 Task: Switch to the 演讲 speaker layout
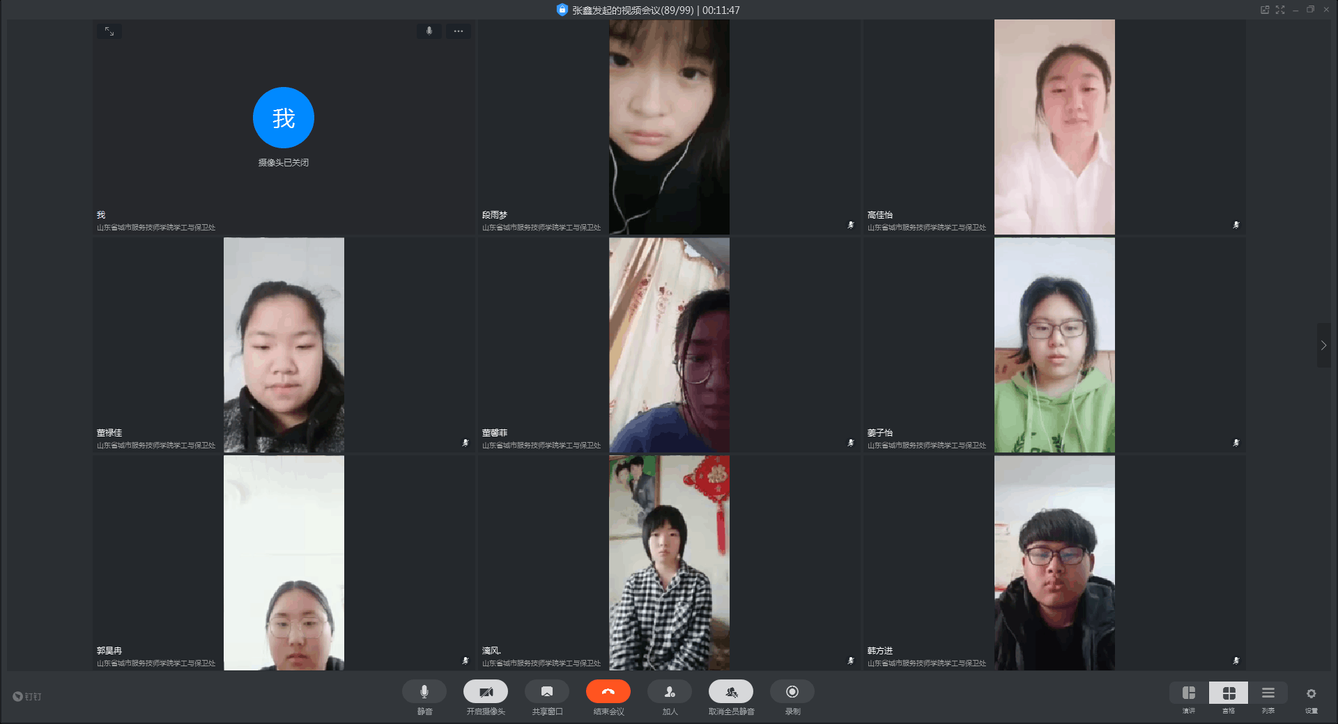[x=1189, y=693]
